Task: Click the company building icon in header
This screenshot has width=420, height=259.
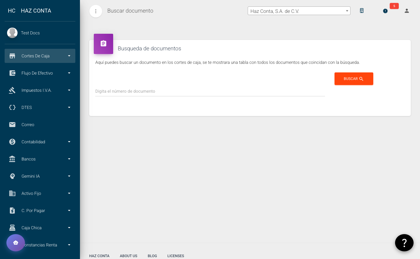Action: (x=362, y=11)
